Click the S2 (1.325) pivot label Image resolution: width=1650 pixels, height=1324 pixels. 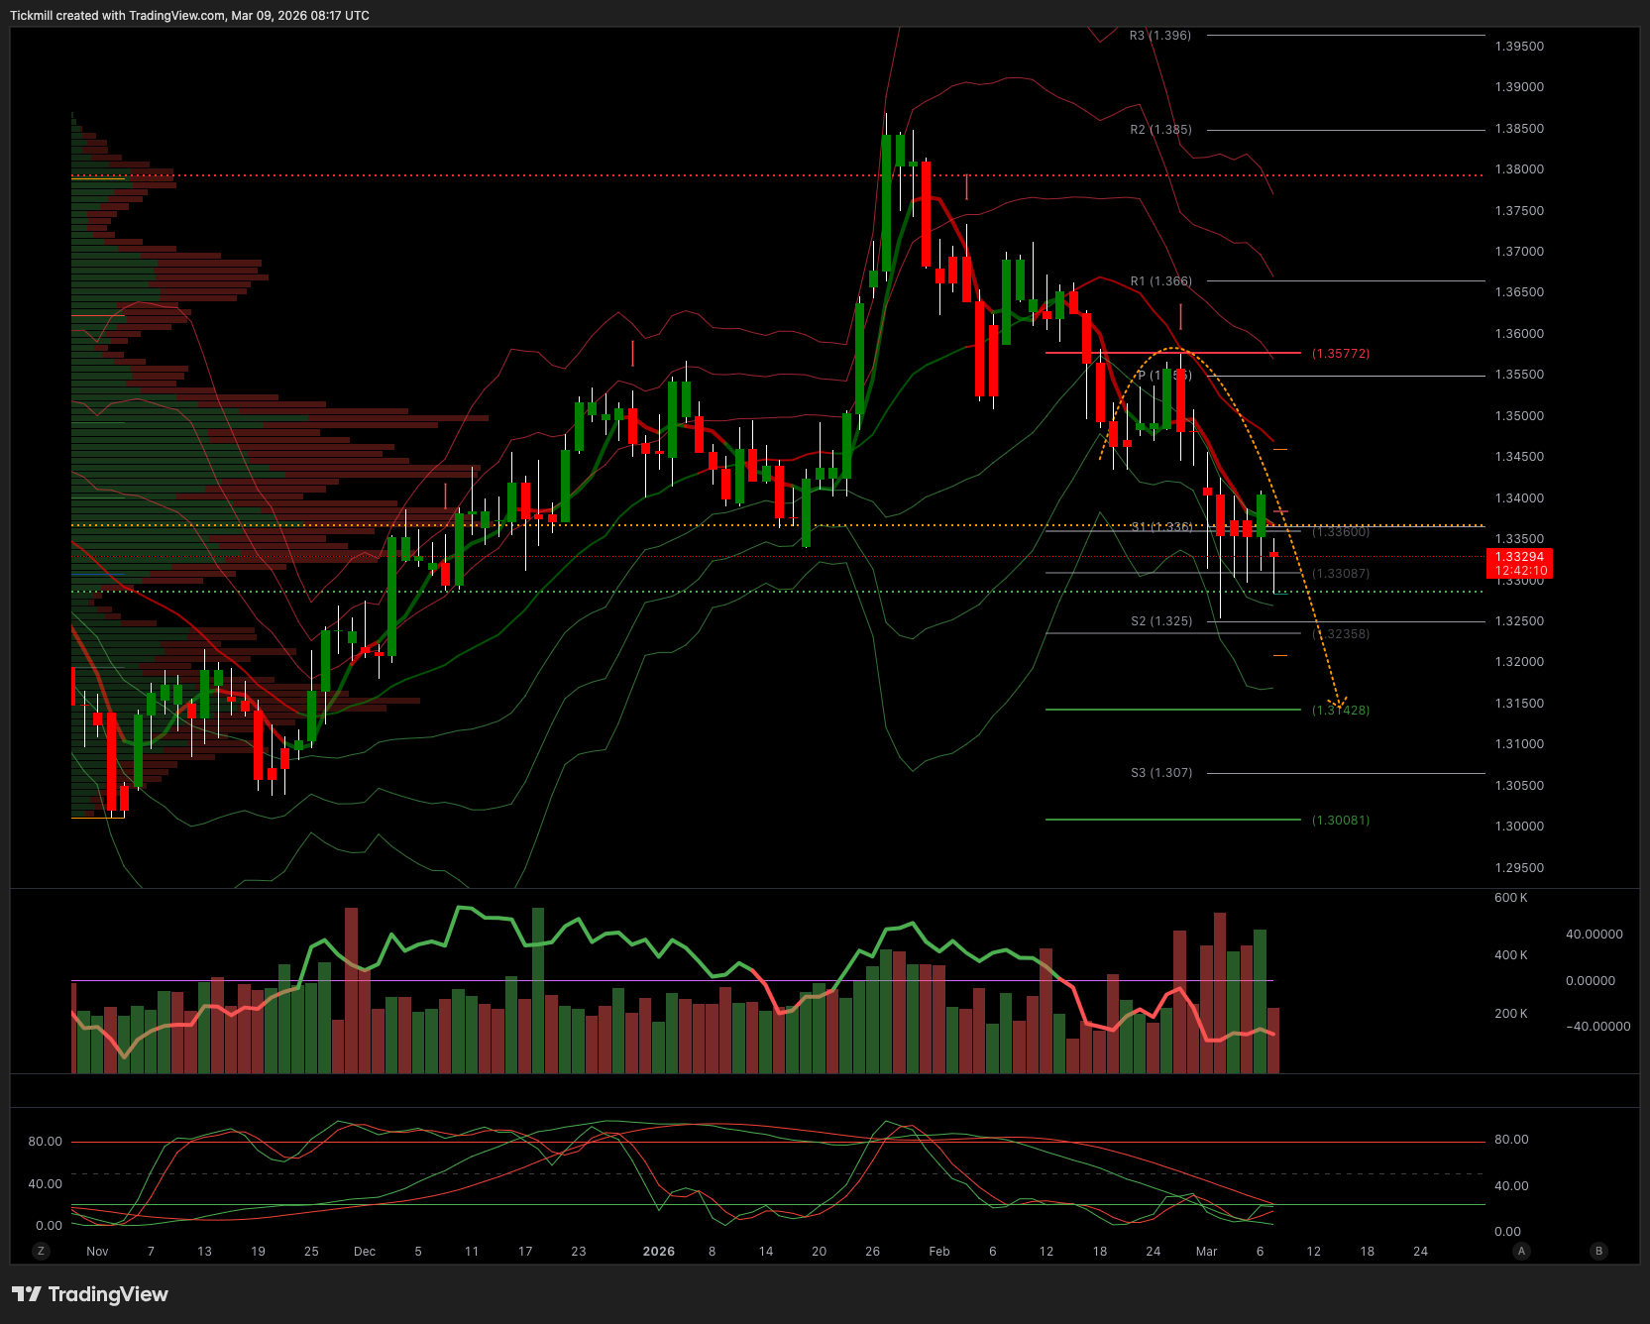pyautogui.click(x=1161, y=621)
